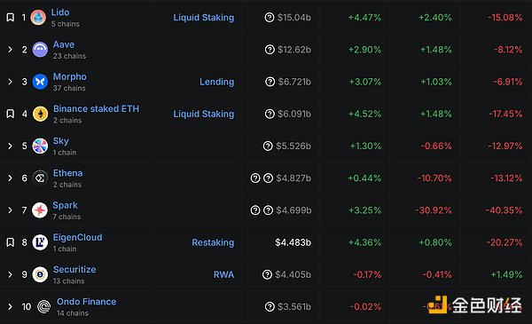The height and width of the screenshot is (324, 532).
Task: Open the Lending category link for Morpho
Action: [217, 82]
